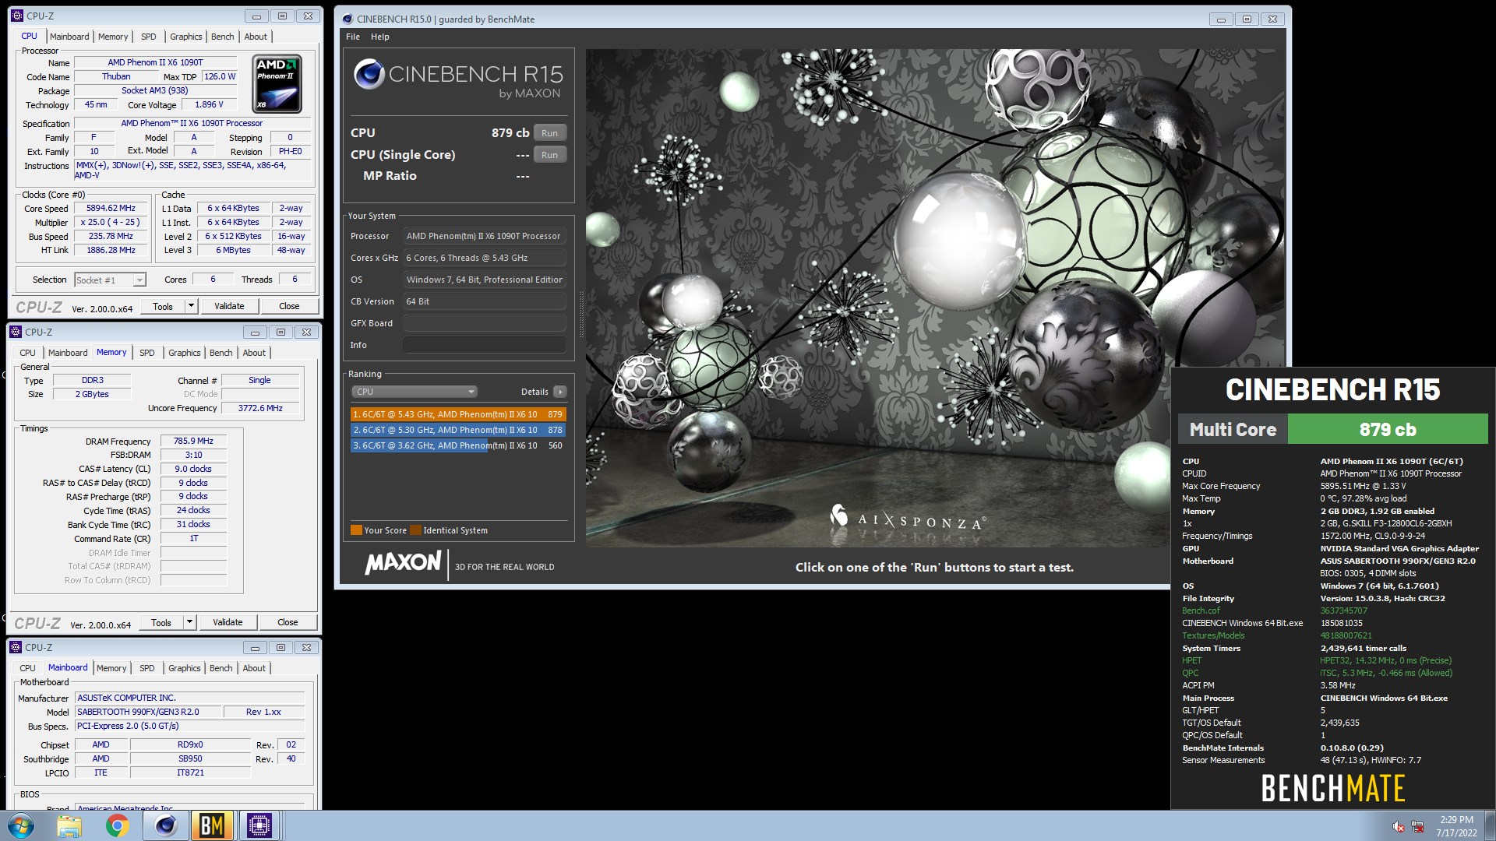
Task: Open BenchMate taskbar icon
Action: (x=212, y=825)
